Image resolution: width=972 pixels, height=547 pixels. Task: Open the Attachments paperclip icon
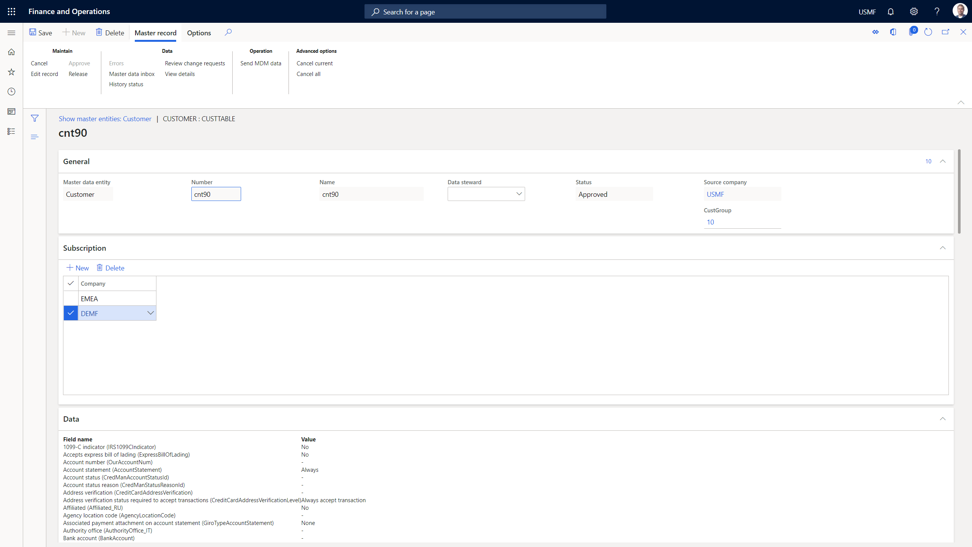click(912, 32)
